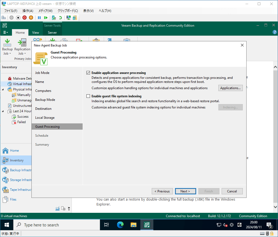
Task: Open the Veeam main hamburger menu
Action: click(x=5, y=33)
